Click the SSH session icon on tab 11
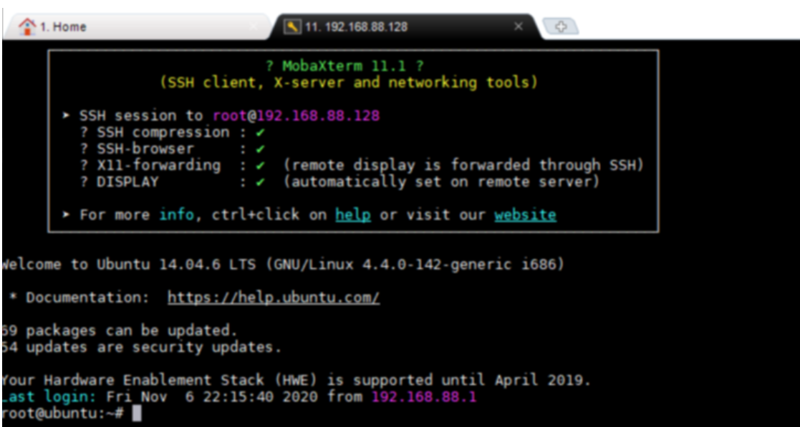Viewport: 800px width, 427px height. (292, 26)
